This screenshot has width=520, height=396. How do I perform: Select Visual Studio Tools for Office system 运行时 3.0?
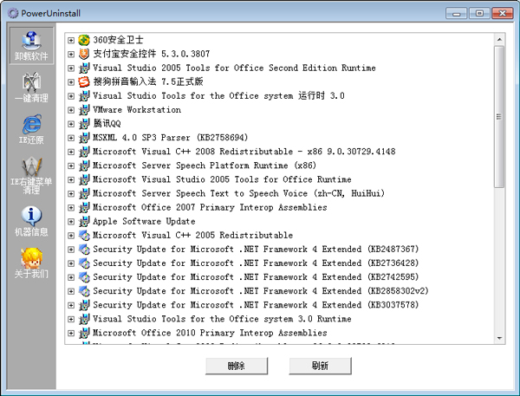click(x=218, y=96)
